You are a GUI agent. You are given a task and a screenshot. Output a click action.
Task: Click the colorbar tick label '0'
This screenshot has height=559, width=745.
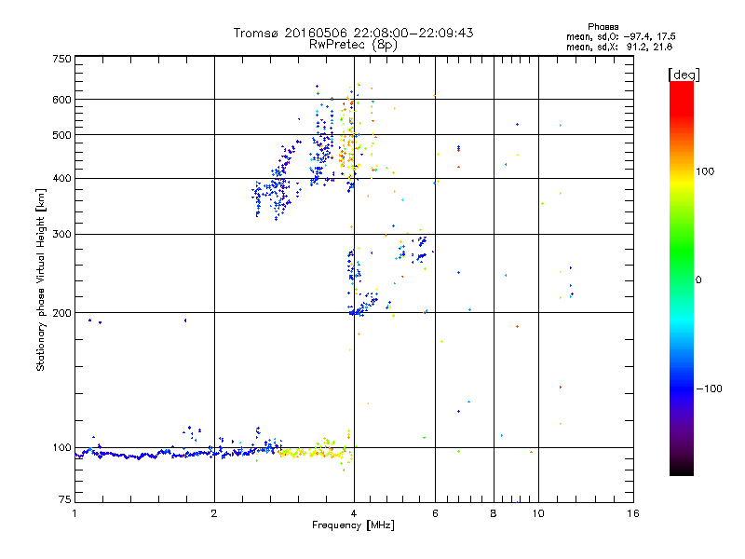click(x=698, y=280)
